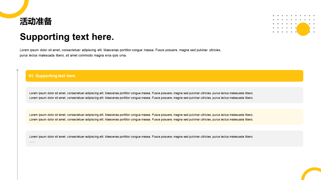
Task: Select the intro Lorem ipsum paragraph under the heading
Action: 120,53
